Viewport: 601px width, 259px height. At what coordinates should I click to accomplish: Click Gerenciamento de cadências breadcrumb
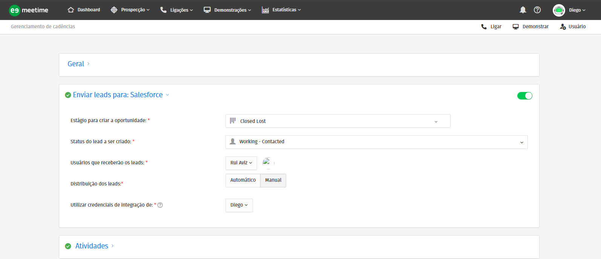43,26
